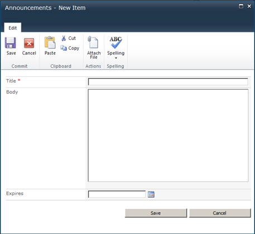Open the calendar date picker icon
The image size is (255, 234).
coord(151,194)
